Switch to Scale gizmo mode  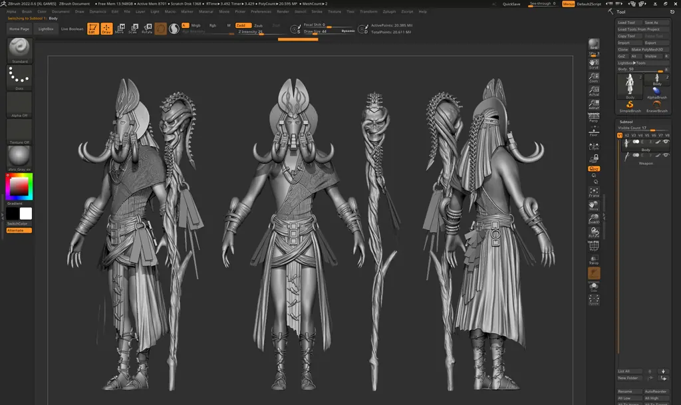pos(133,29)
